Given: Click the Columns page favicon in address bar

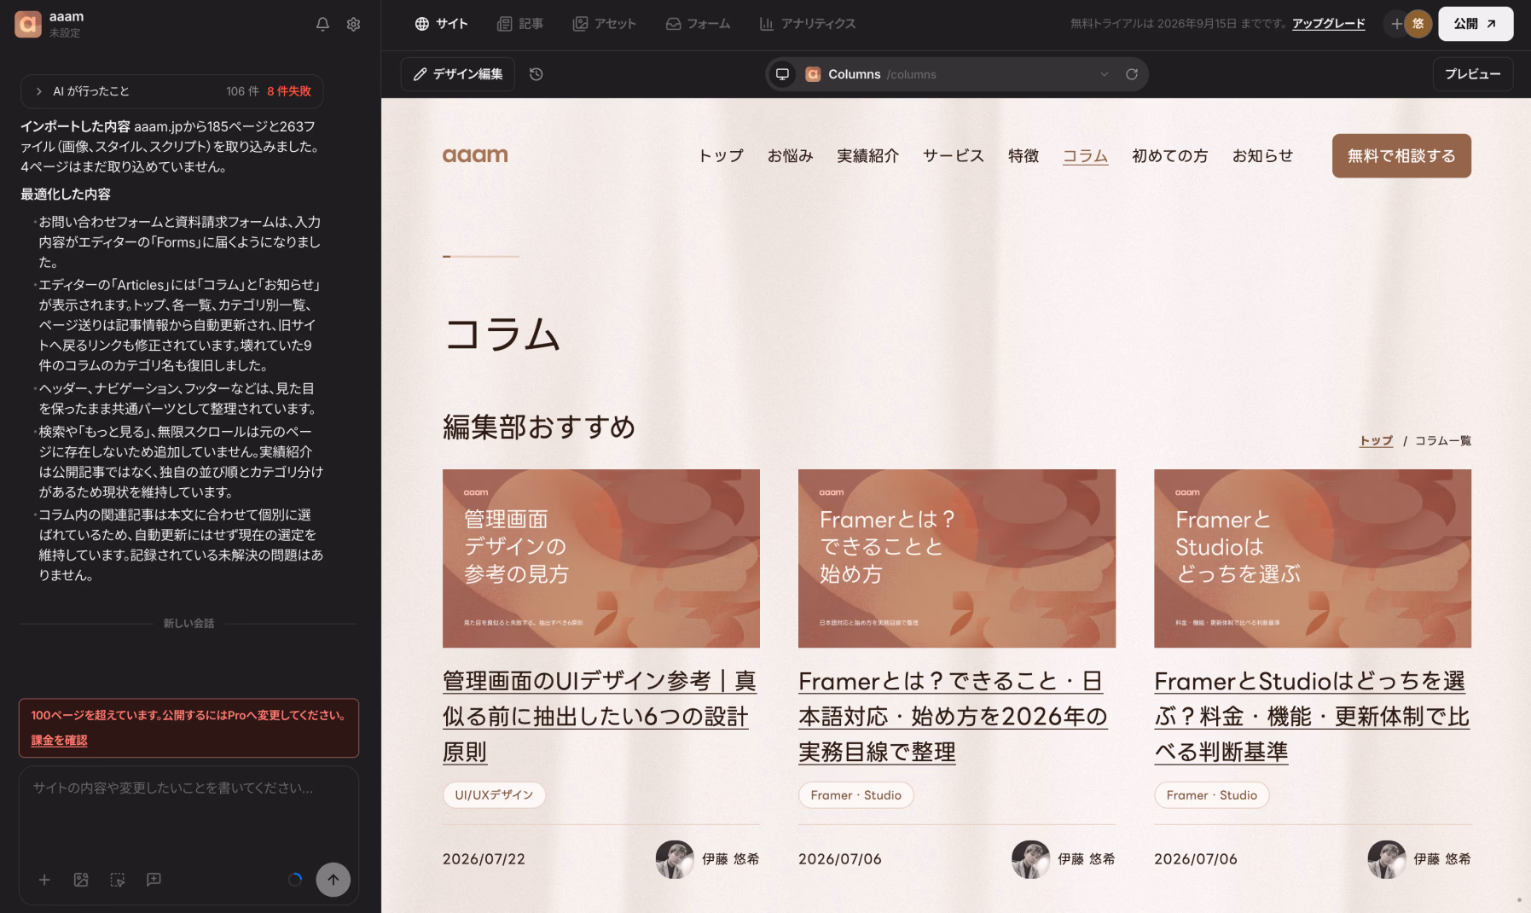Looking at the screenshot, I should [x=813, y=74].
